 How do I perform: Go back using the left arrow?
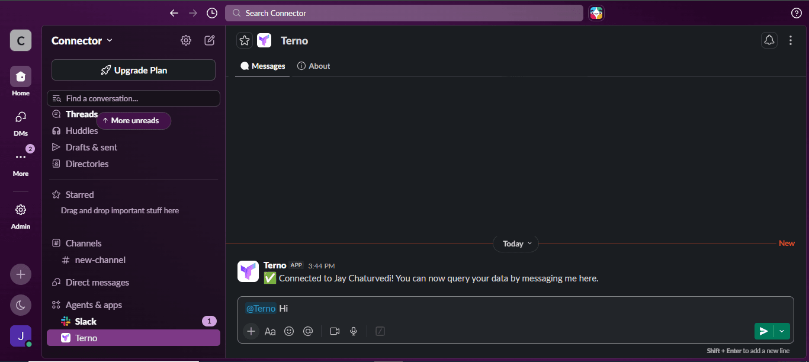click(x=174, y=13)
